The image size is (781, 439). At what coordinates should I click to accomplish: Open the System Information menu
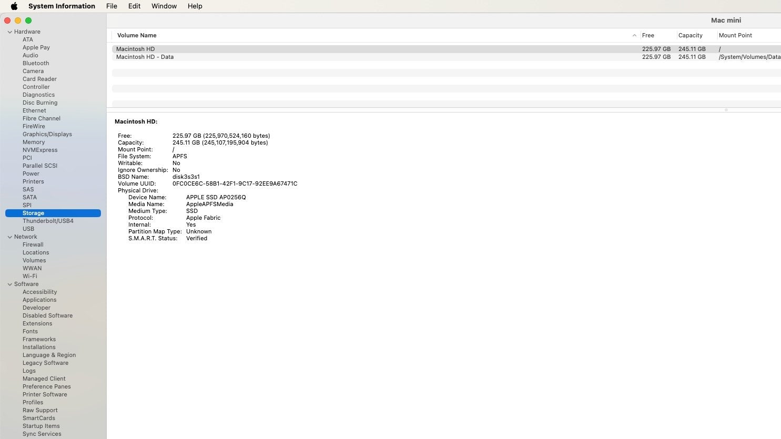pyautogui.click(x=62, y=6)
